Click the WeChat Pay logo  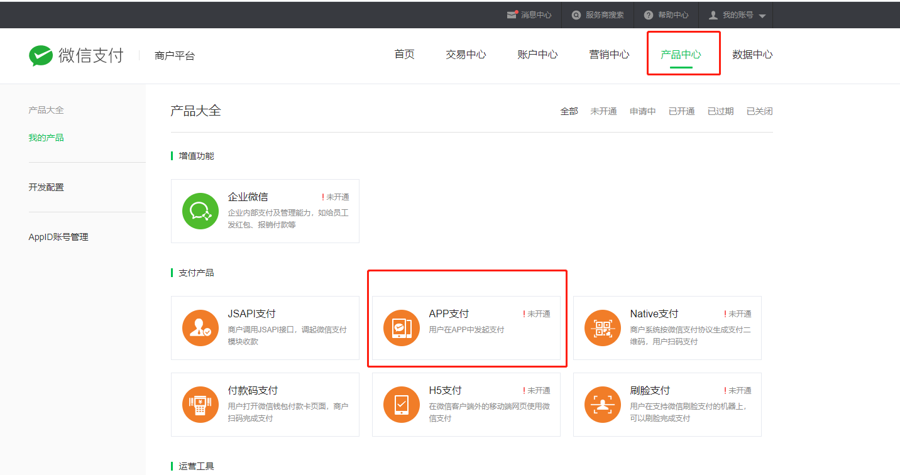76,55
